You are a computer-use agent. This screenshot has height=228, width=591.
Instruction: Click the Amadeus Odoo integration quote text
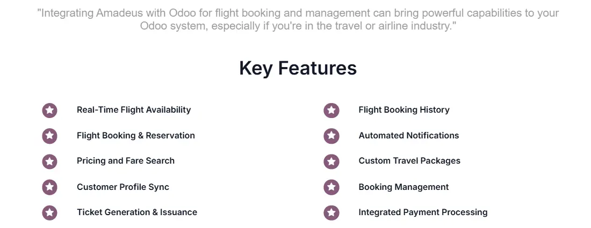298,19
